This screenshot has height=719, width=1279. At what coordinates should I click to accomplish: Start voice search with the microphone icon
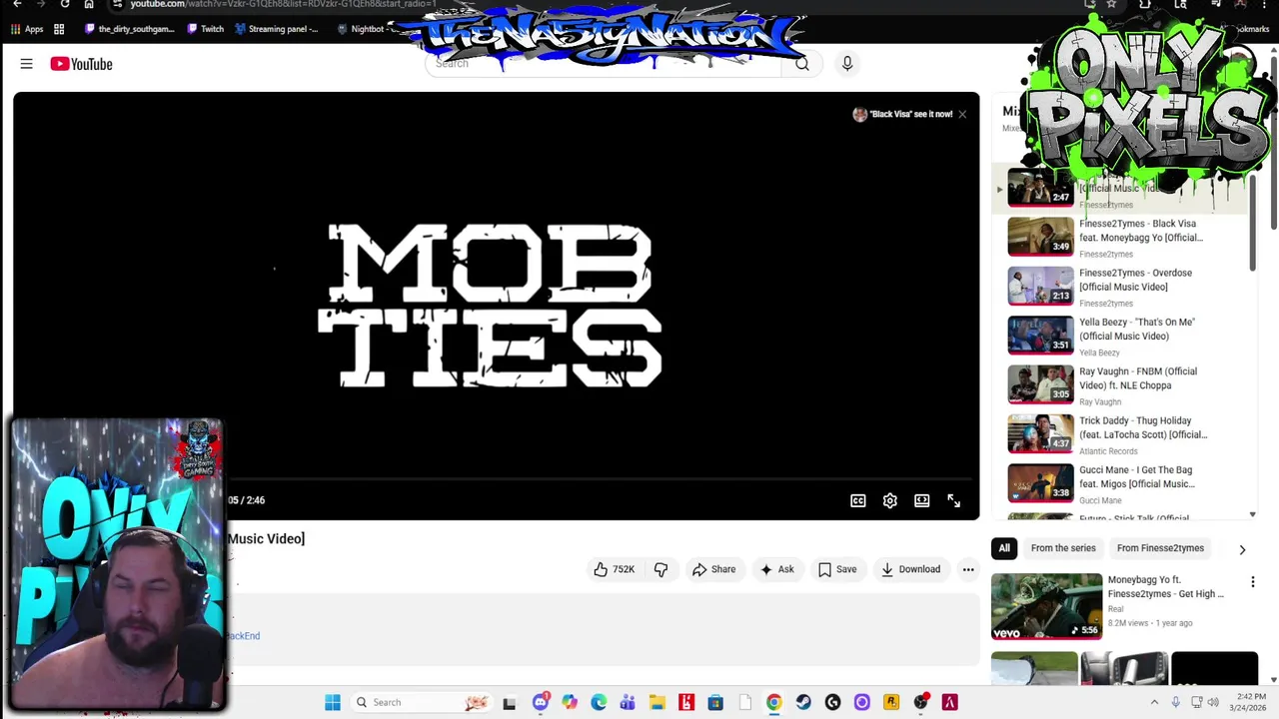[846, 64]
